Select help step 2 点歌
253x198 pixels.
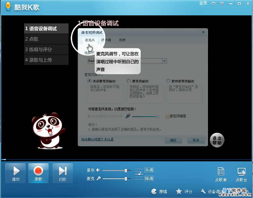46,39
